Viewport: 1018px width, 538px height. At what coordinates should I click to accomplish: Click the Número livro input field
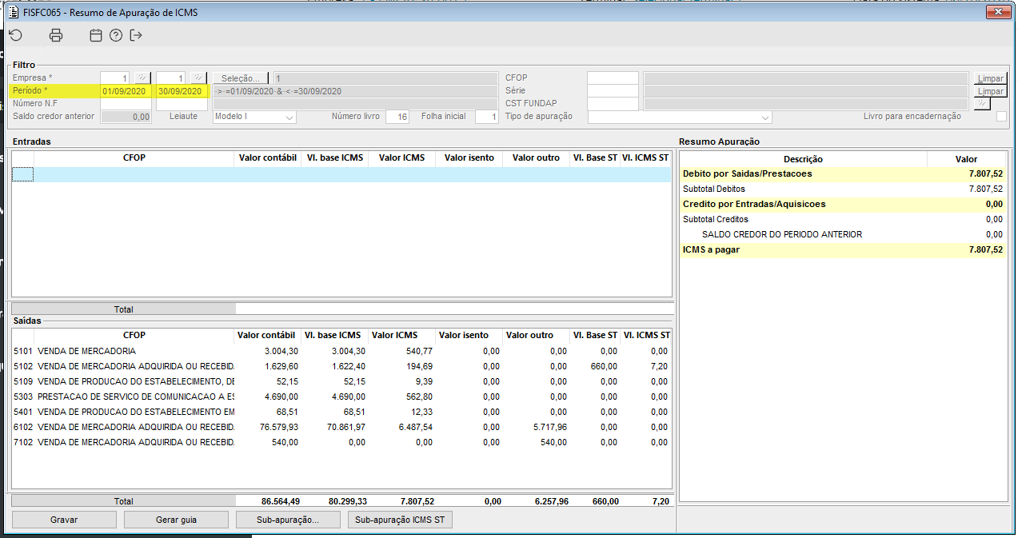pos(397,118)
